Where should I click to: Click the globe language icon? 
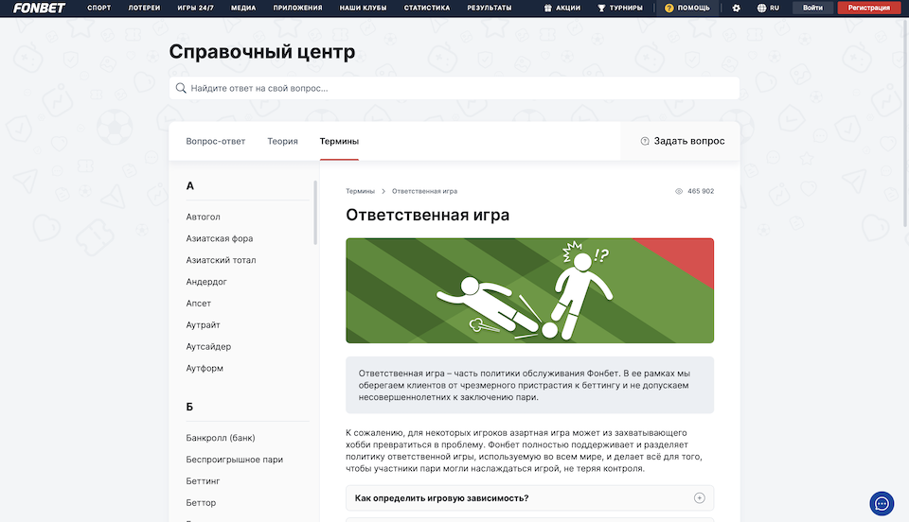761,9
